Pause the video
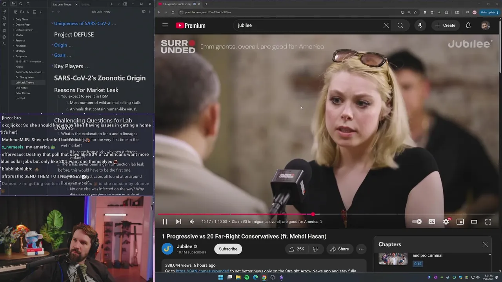This screenshot has height=282, width=502. pos(165,222)
